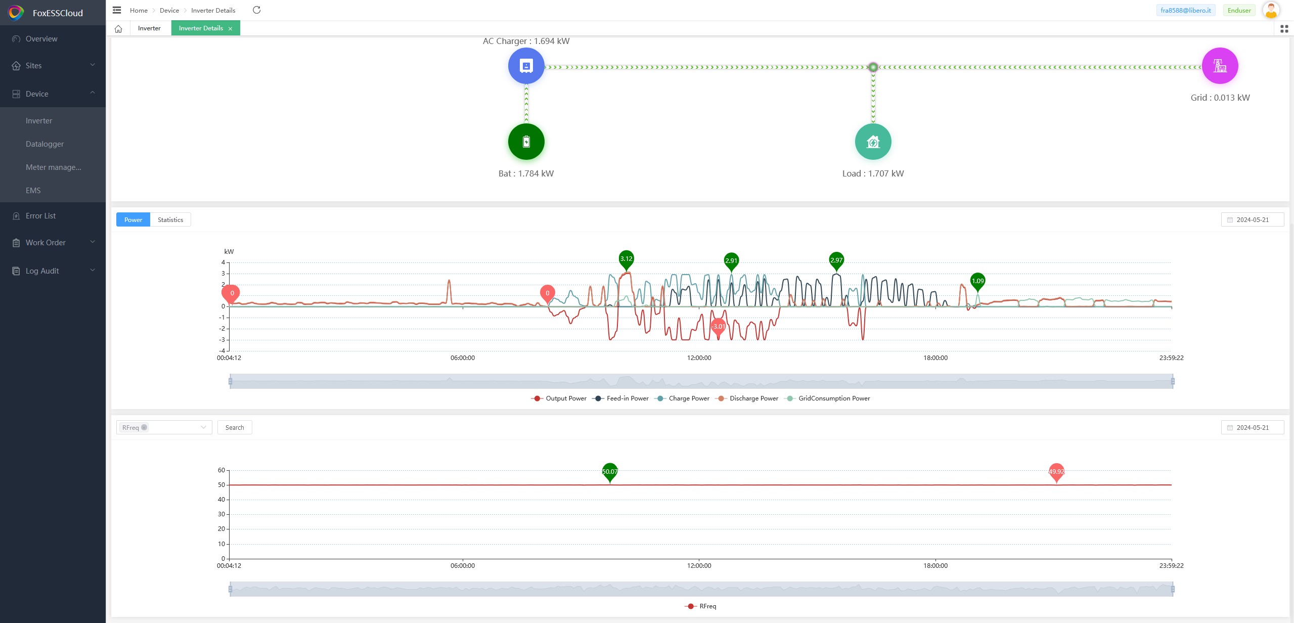1294x623 pixels.
Task: Click the Load house icon
Action: [873, 142]
